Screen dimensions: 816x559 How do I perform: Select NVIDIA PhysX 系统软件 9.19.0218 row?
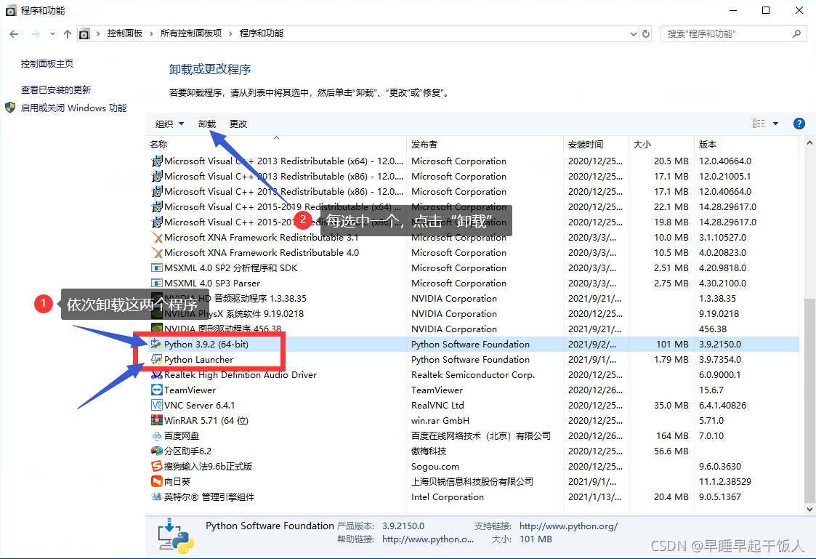(x=474, y=314)
